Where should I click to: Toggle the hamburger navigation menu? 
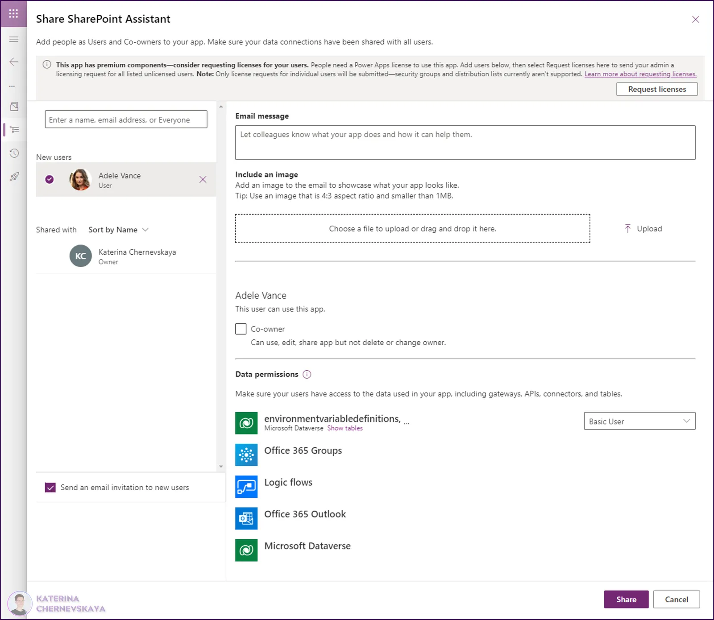[14, 39]
